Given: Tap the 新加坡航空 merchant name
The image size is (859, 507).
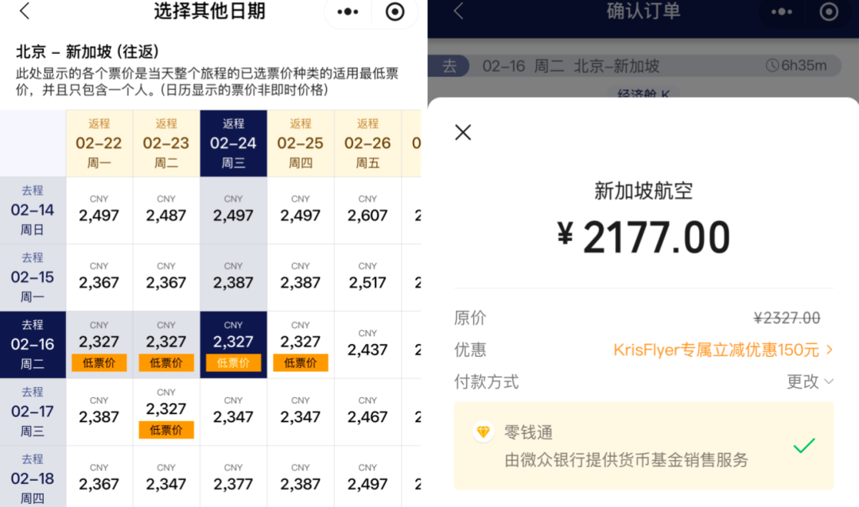Looking at the screenshot, I should point(643,191).
